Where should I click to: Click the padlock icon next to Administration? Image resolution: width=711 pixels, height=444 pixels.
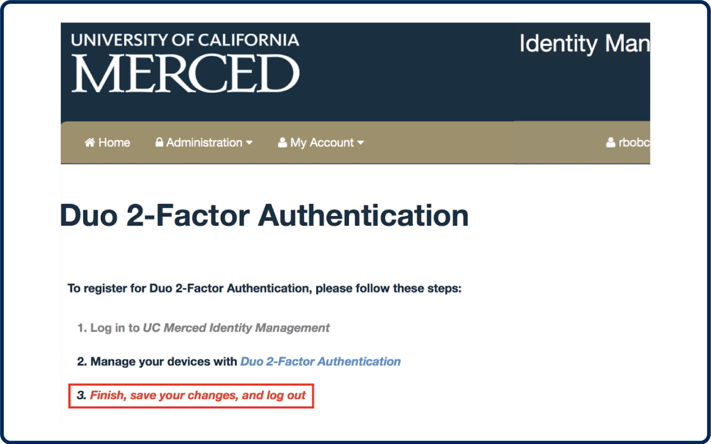159,142
